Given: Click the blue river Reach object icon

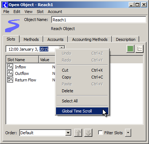Looking at the screenshot, I should 12,26.
